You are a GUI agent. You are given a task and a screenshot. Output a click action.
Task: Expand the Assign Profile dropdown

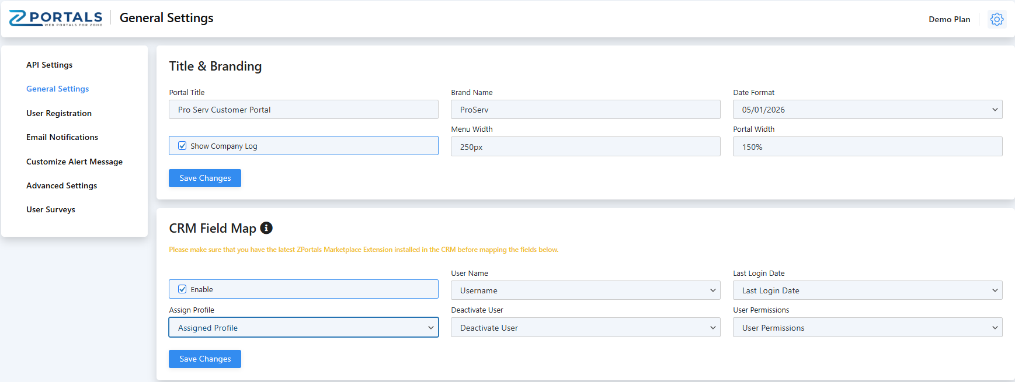click(x=303, y=328)
